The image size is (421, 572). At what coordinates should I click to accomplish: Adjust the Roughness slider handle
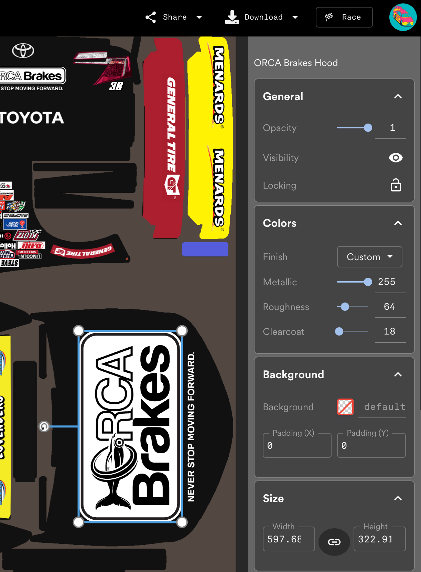(x=345, y=307)
